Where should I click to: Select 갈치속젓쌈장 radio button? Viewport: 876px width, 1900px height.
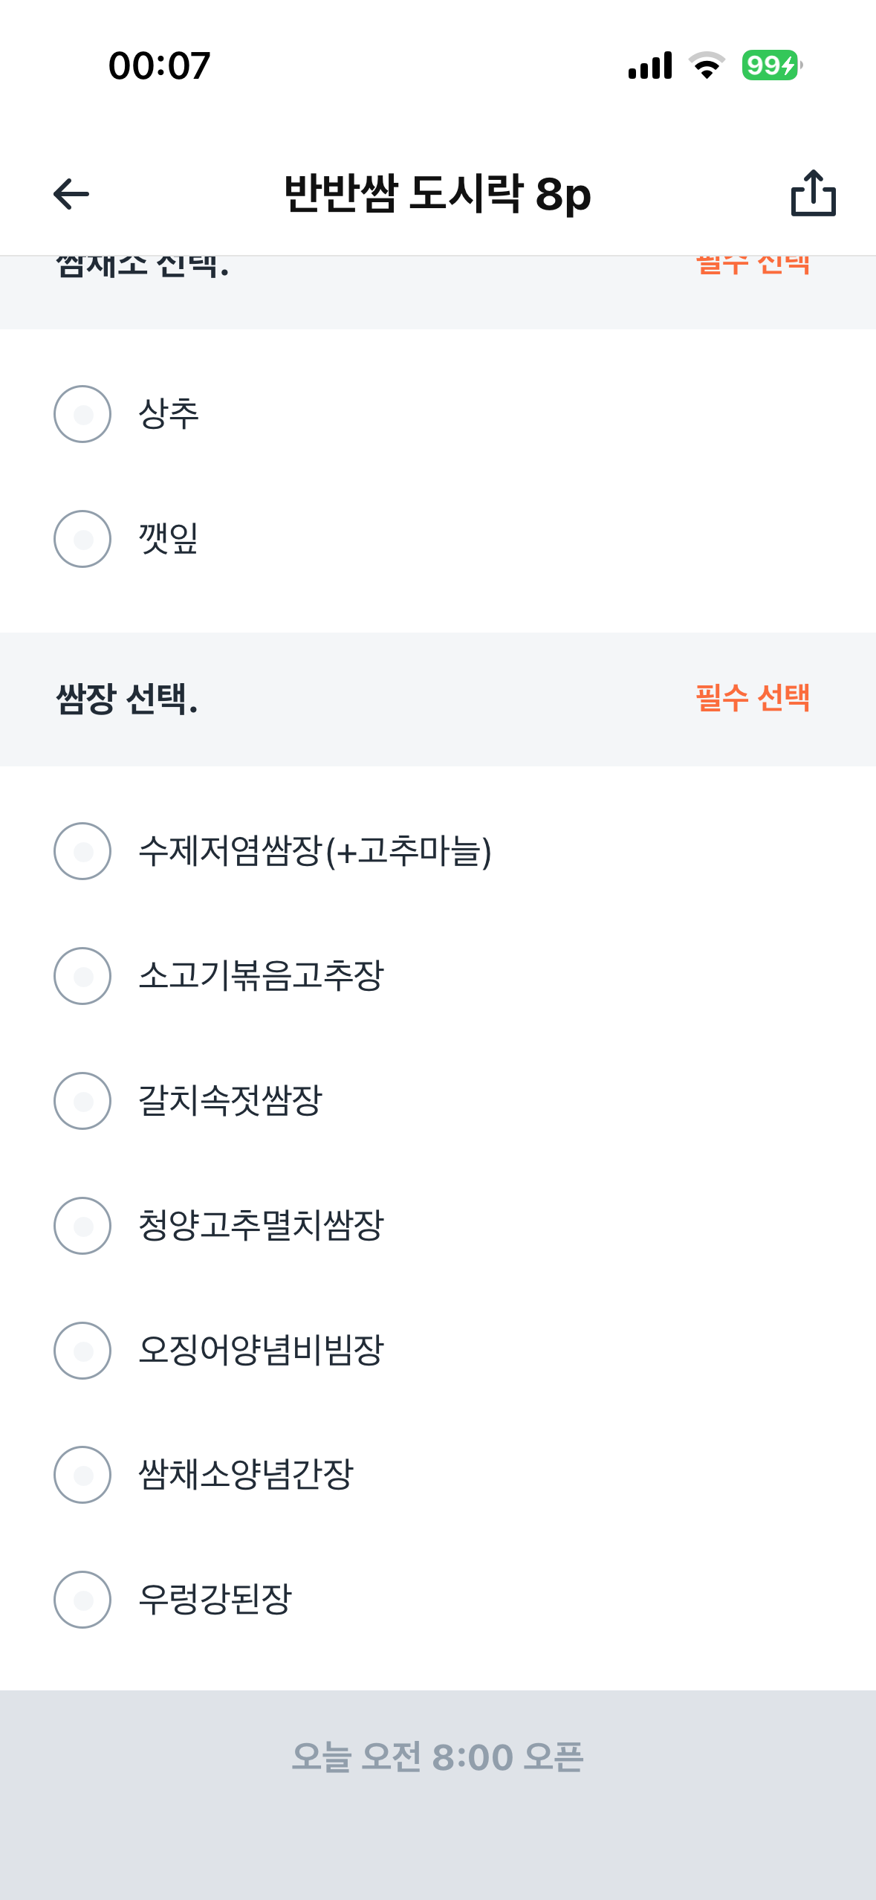tap(82, 1101)
